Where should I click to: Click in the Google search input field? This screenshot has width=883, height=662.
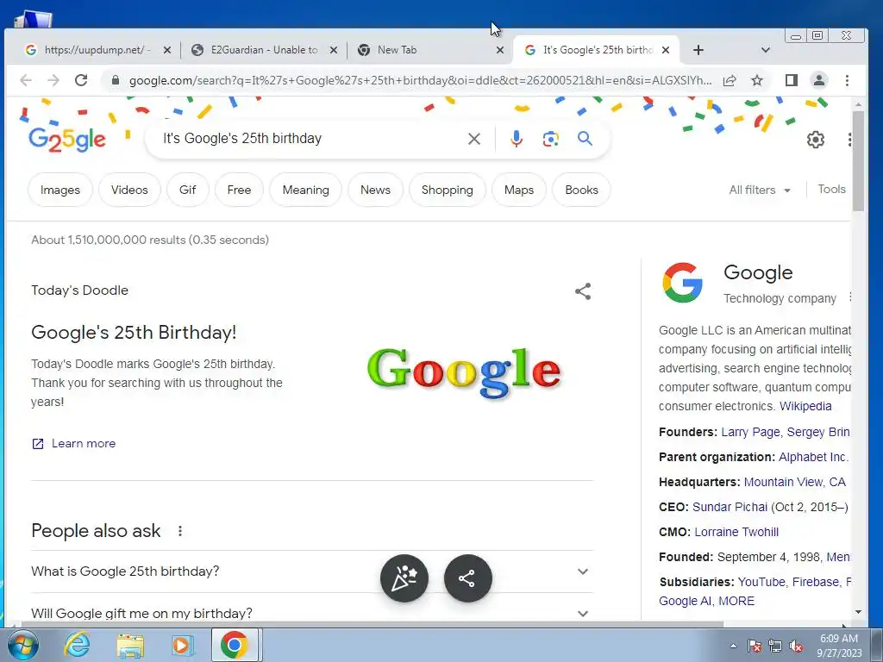point(310,139)
